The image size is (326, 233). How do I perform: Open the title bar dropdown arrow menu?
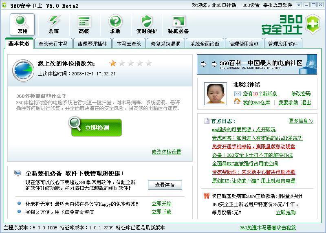pyautogui.click(x=299, y=5)
